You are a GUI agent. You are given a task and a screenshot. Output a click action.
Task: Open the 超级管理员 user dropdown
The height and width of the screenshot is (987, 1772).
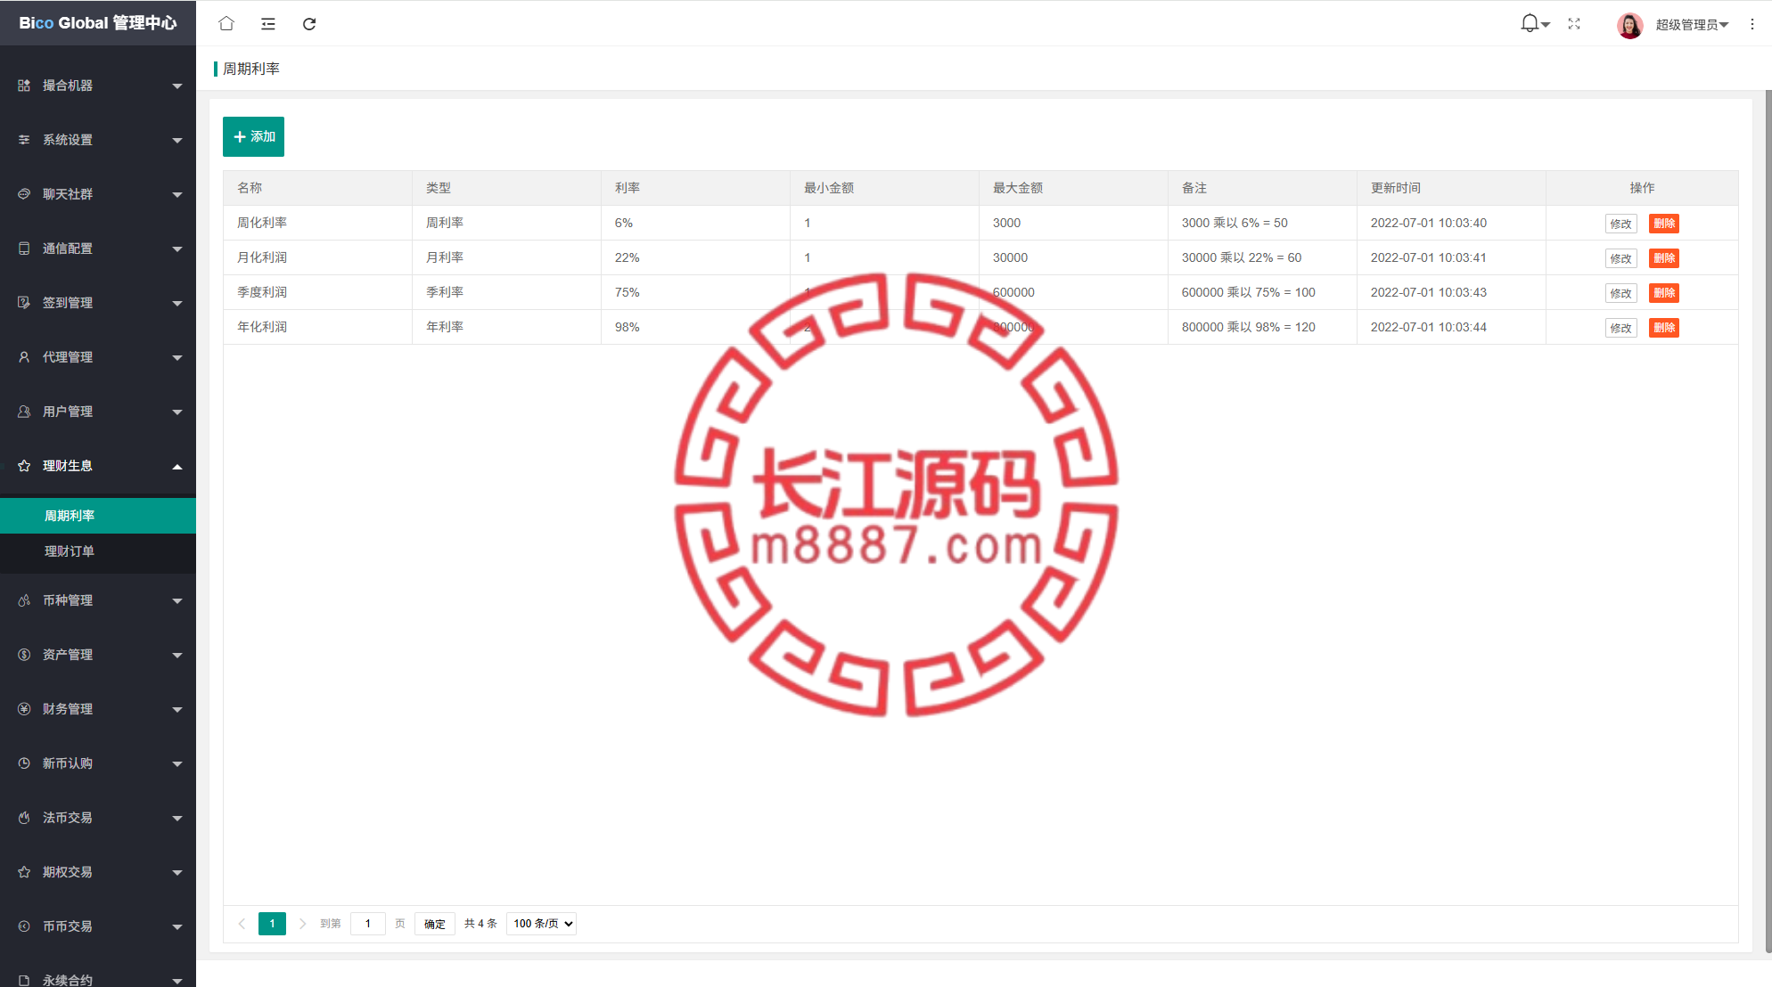[x=1692, y=25]
